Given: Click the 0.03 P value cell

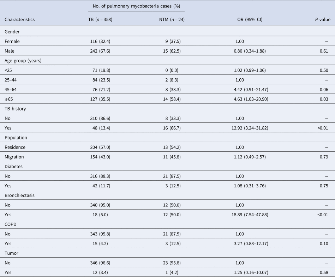Looking at the screenshot, I should click(323, 99).
